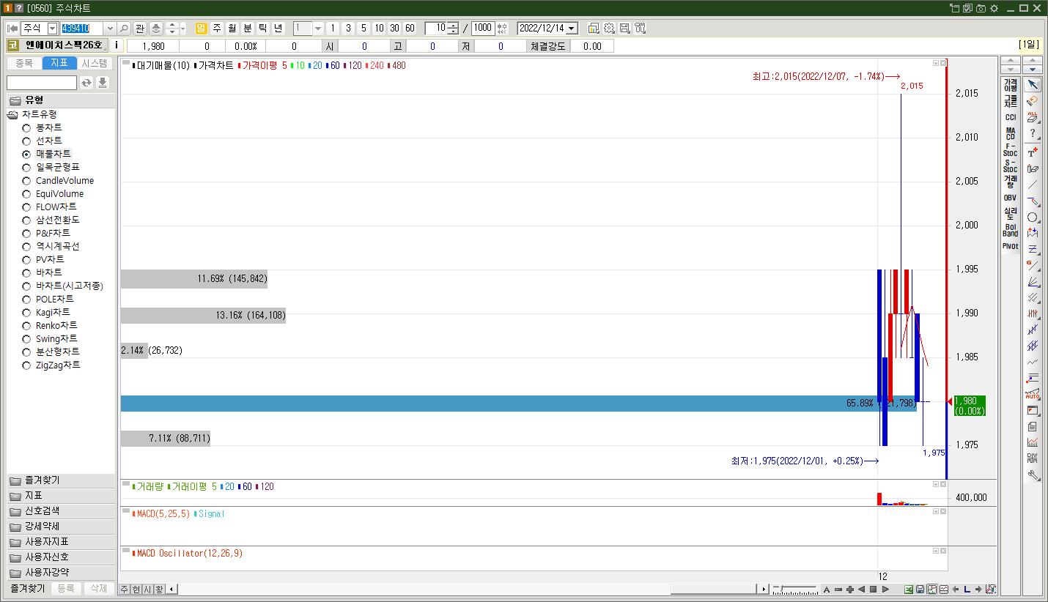
Task: Click the download icon beside indicator search
Action: point(103,83)
